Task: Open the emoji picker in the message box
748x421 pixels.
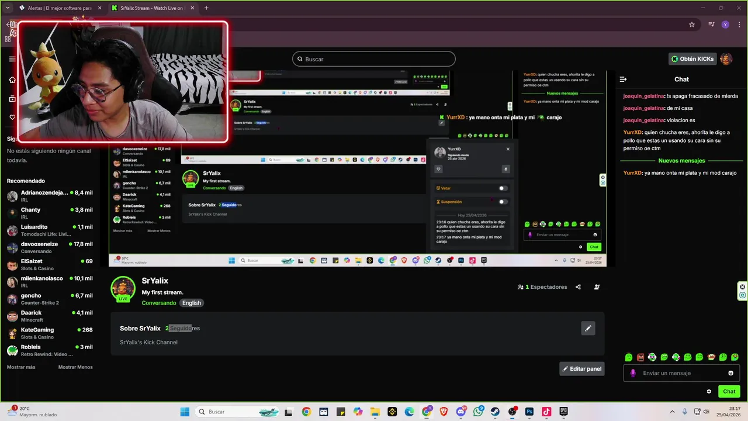Action: click(x=730, y=373)
